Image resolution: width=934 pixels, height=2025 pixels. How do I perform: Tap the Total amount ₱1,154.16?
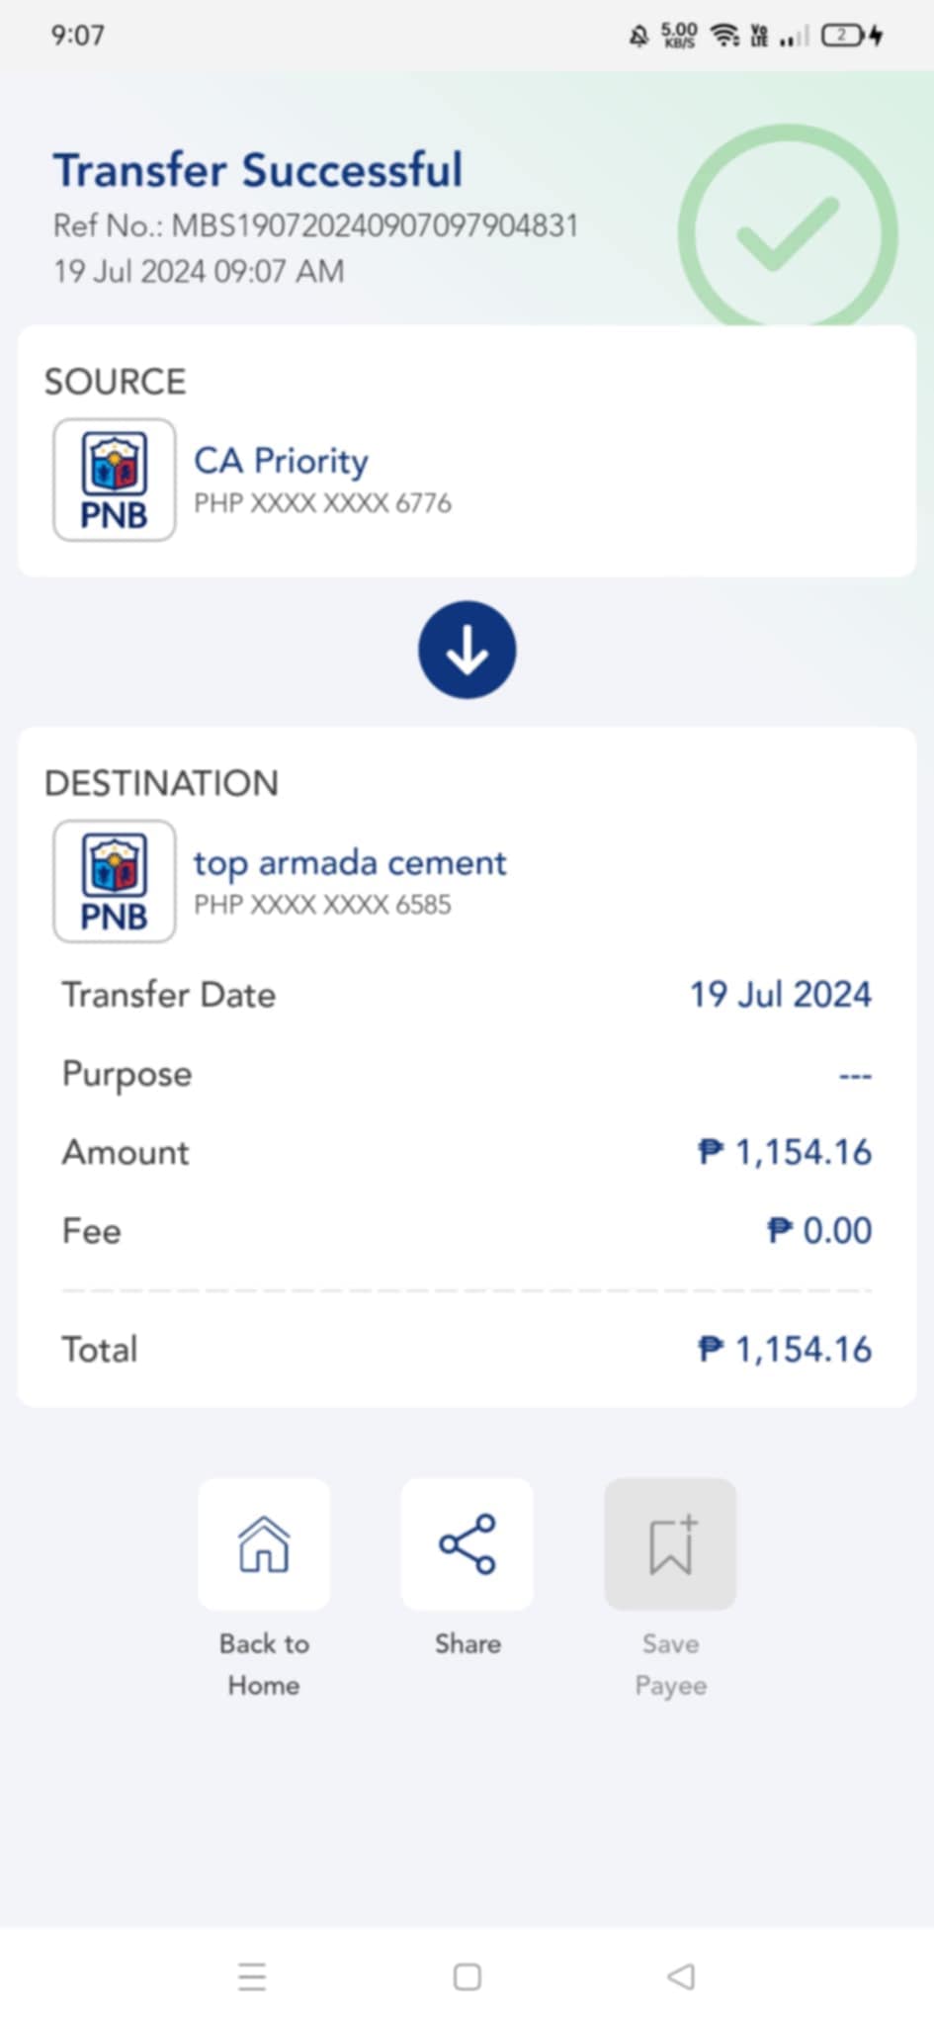(x=785, y=1349)
